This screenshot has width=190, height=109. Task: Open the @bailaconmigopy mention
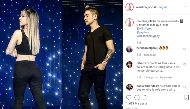coord(148,36)
